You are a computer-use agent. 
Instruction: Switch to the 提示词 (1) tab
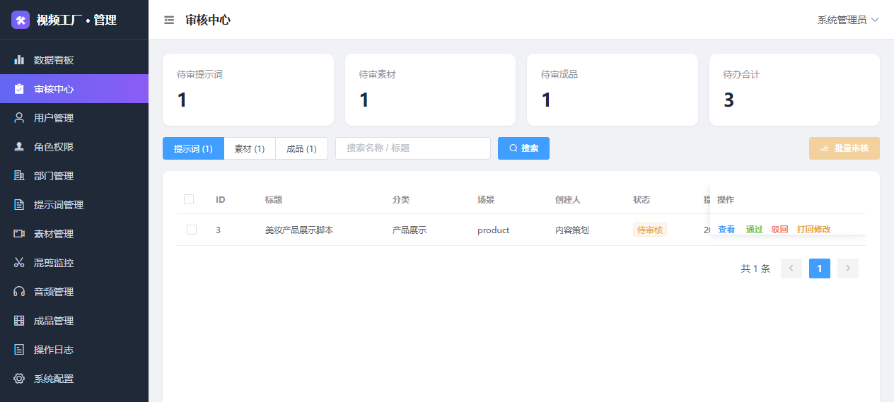click(x=193, y=148)
